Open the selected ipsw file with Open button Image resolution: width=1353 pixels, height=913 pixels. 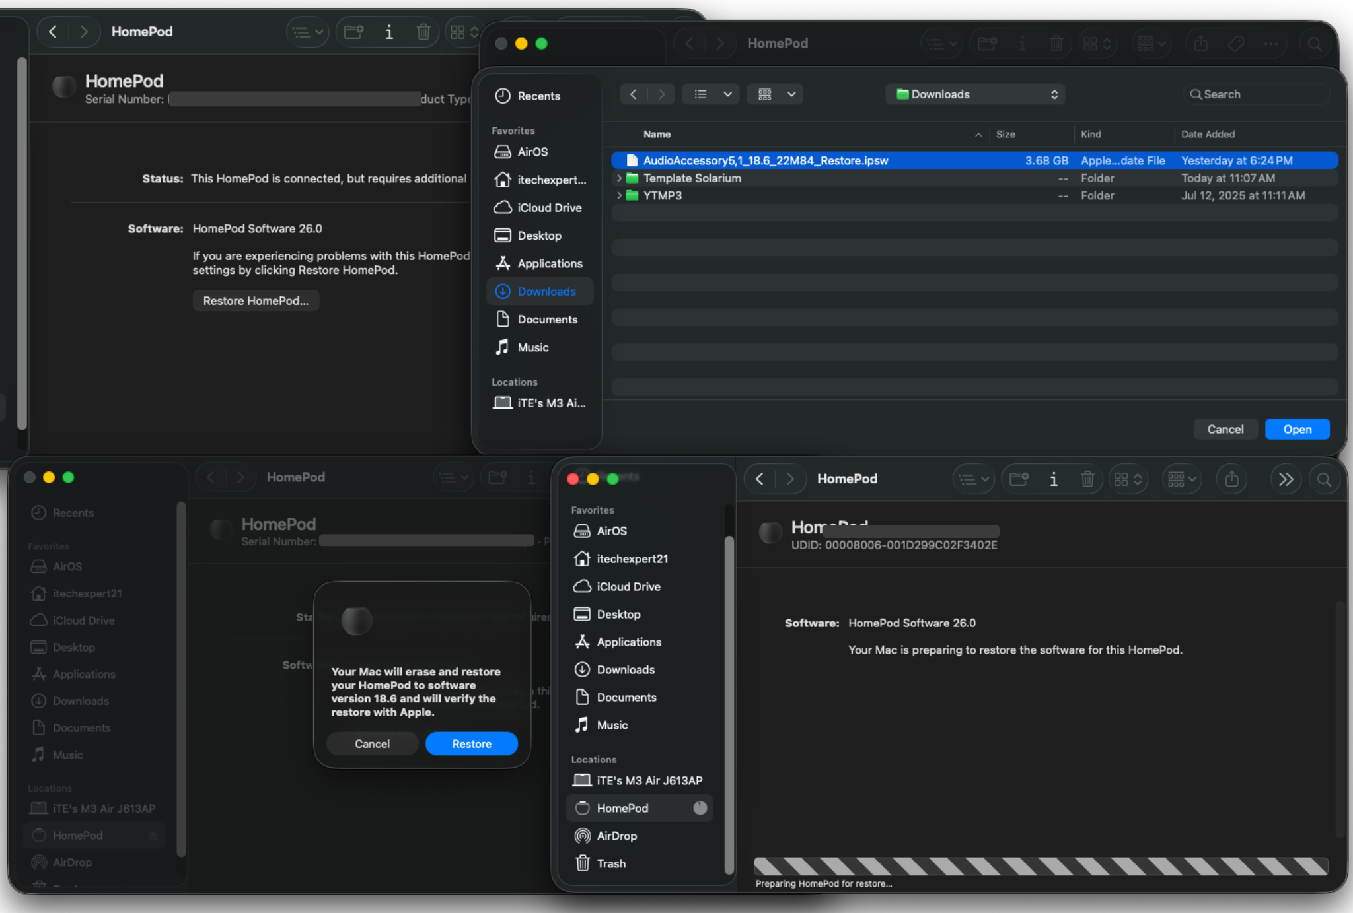(1297, 429)
